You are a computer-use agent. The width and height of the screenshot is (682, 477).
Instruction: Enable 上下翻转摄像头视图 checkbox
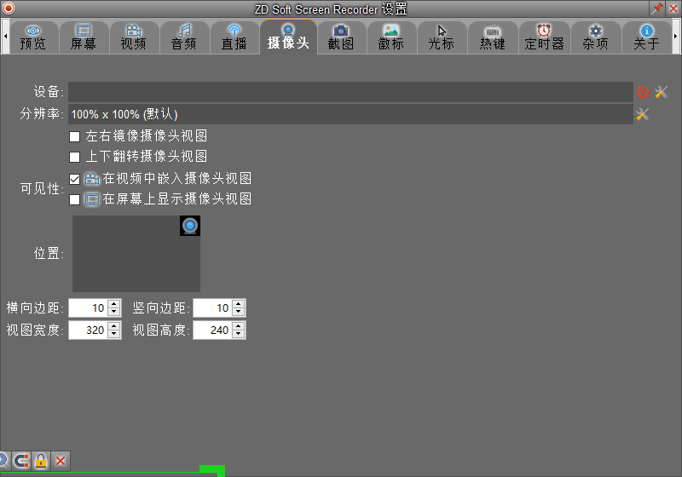[75, 157]
